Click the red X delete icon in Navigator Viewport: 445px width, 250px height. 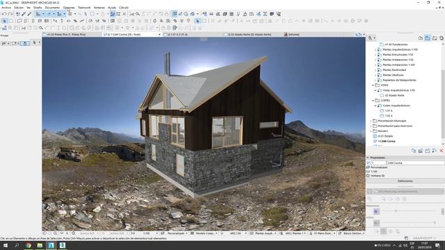click(x=442, y=151)
